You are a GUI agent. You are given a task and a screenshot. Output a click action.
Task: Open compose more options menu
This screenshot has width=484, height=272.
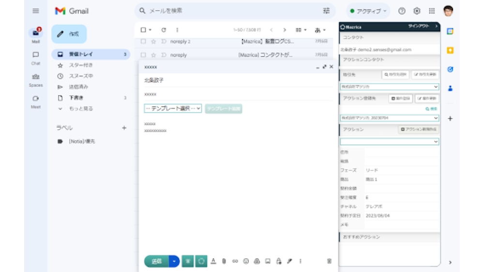[x=301, y=261]
